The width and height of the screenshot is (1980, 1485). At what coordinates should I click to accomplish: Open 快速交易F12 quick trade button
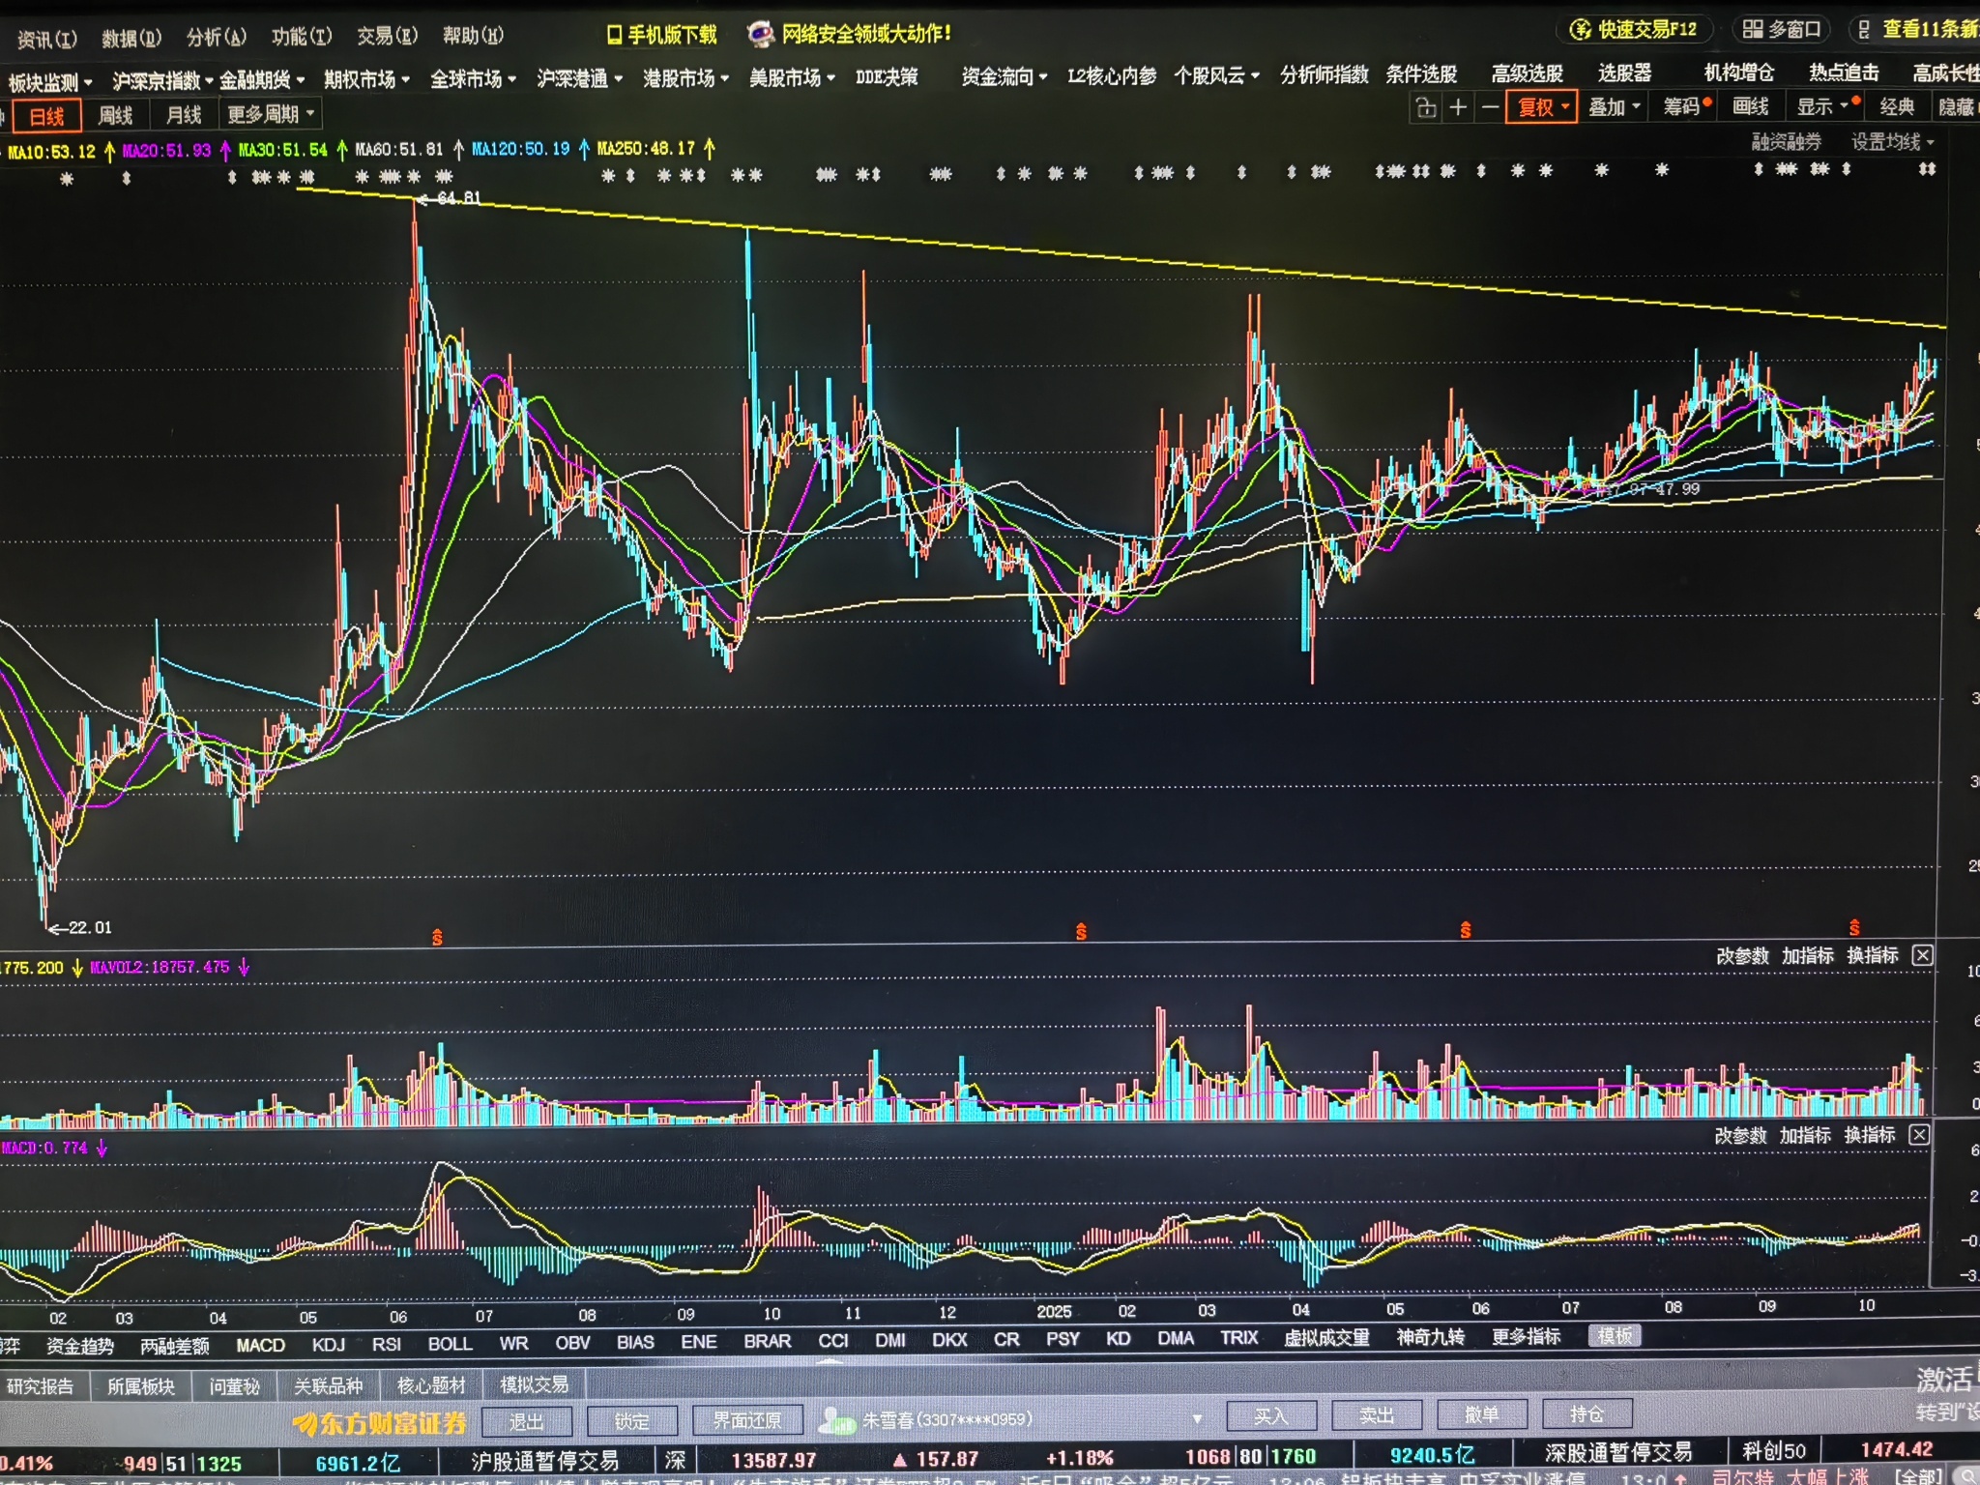pyautogui.click(x=1634, y=30)
